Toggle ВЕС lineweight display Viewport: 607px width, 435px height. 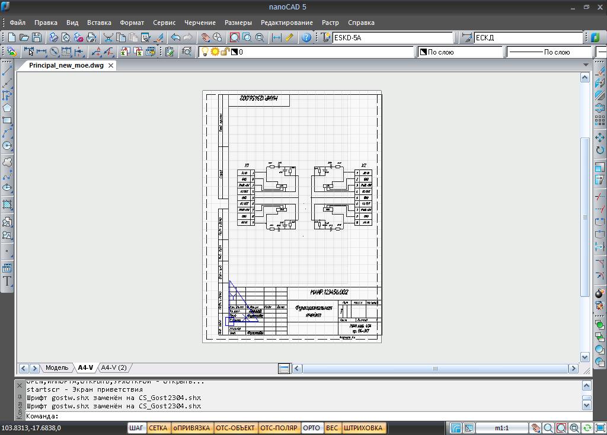click(x=332, y=428)
